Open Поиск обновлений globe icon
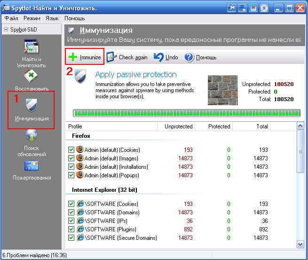This screenshot has height=260, width=308. pos(32,135)
